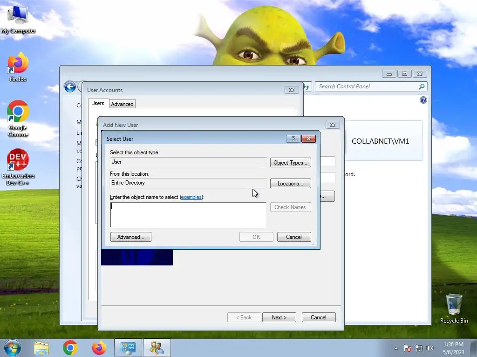Image resolution: width=477 pixels, height=357 pixels.
Task: Select the location field Entire Directory
Action: (x=188, y=183)
